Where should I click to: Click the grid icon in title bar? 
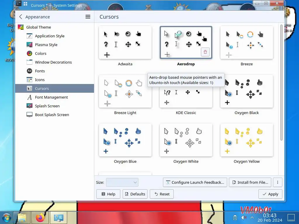pyautogui.click(x=26, y=3)
